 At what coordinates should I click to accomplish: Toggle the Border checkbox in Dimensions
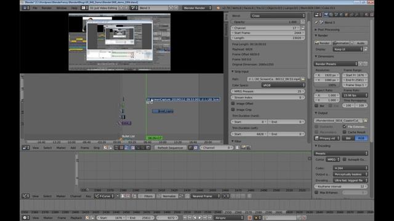(316, 106)
